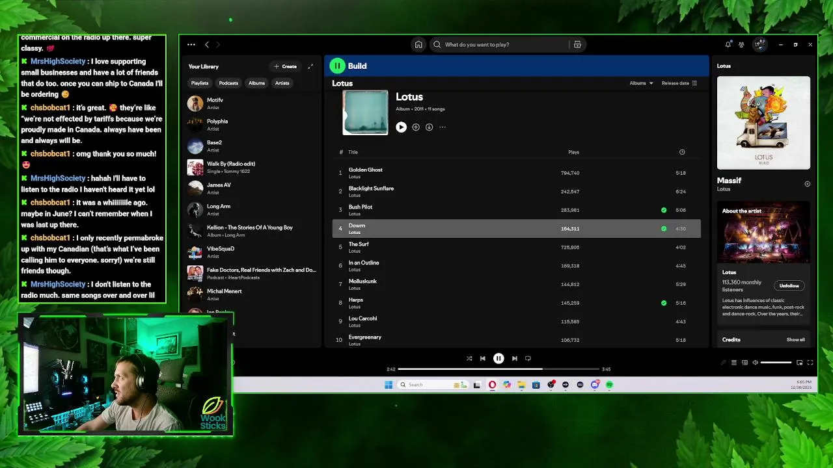Open Motifv in the library
Viewport: 833px width, 468px height.
point(253,103)
